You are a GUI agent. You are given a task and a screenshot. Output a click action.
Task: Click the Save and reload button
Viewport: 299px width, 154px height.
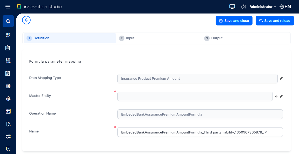[x=275, y=21]
